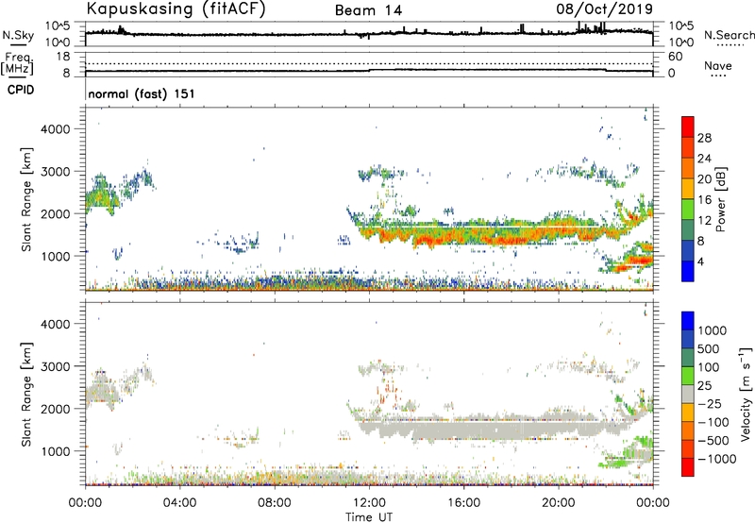This screenshot has height=523, width=755.
Task: Click the "-500" velocity colorbar value
Action: (713, 440)
